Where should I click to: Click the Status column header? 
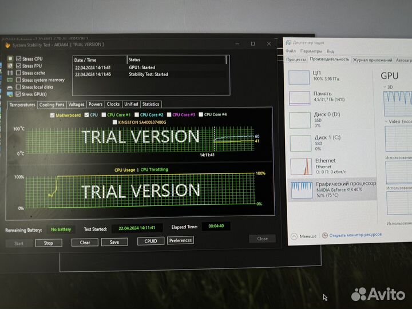click(x=177, y=60)
